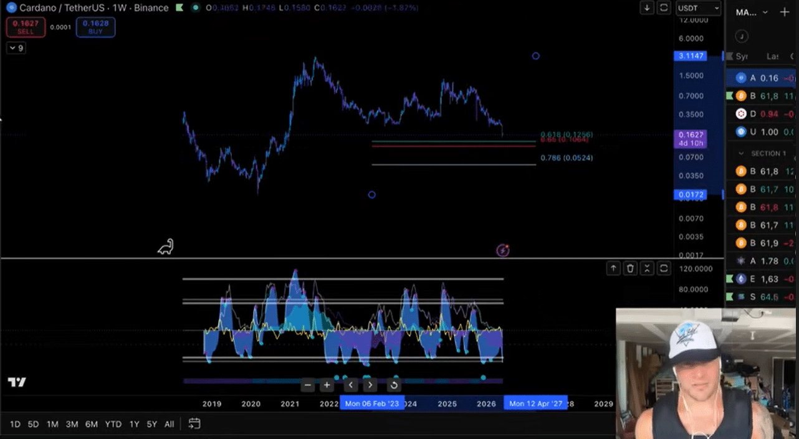Click the move pane down arrow at top
Screen dimensions: 799x439
point(648,8)
